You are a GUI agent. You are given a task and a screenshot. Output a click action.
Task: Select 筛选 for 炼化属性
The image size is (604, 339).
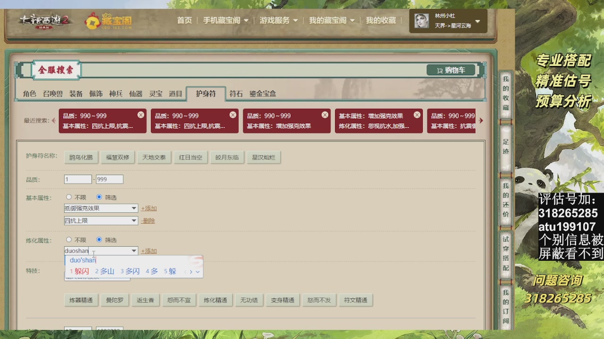click(99, 240)
